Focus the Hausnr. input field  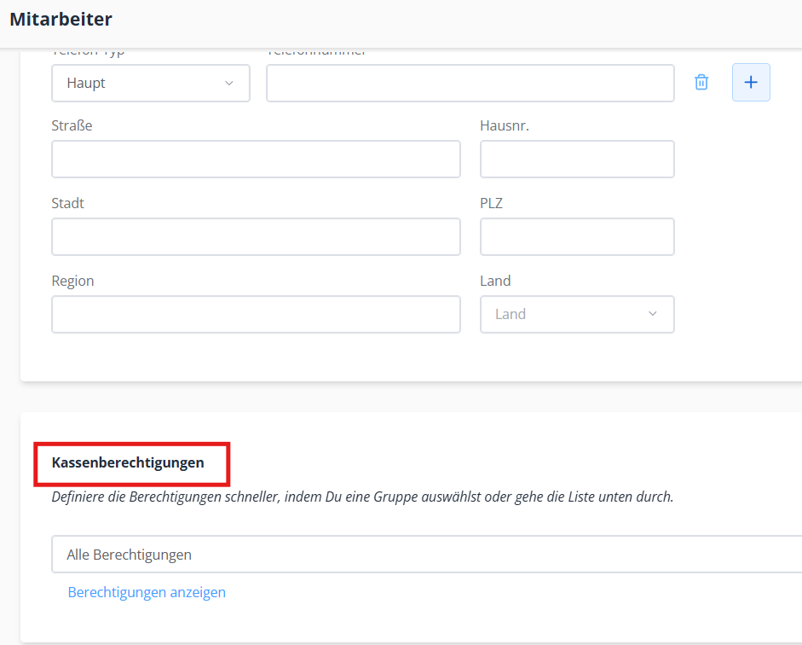pyautogui.click(x=577, y=160)
